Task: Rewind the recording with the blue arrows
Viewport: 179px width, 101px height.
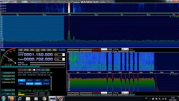Action: pos(39,70)
